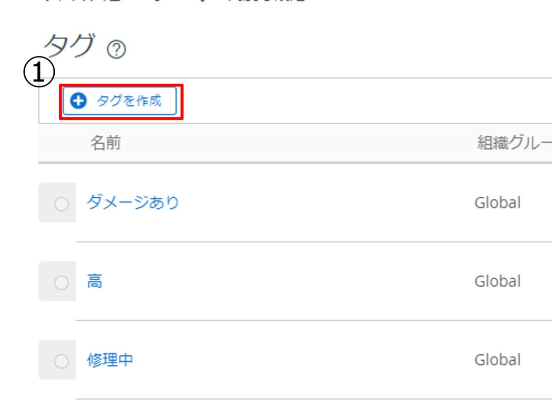This screenshot has height=404, width=552.
Task: Select the radio button for 高 tag
Action: pos(61,283)
